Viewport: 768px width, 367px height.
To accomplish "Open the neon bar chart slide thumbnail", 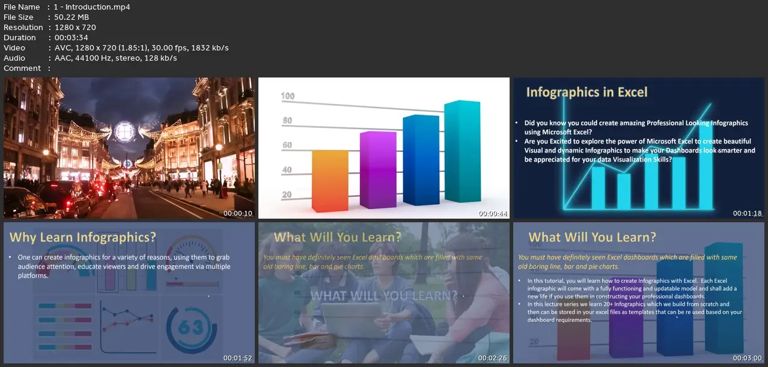I will [638, 148].
